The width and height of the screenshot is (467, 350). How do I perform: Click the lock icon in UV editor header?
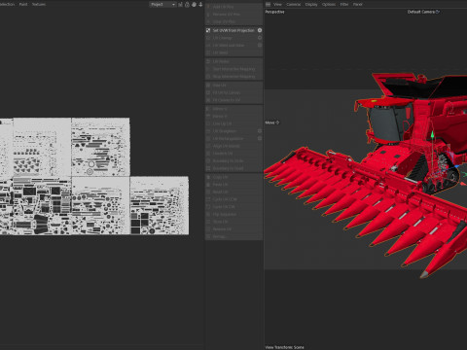(187, 4)
